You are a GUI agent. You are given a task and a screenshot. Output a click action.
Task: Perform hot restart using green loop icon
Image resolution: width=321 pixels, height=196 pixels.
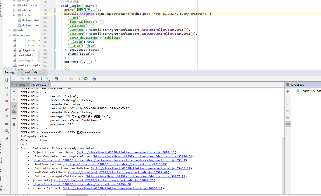pyautogui.click(x=86, y=79)
